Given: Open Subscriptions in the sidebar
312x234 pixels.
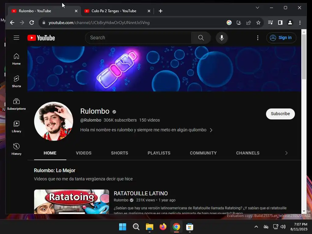Looking at the screenshot, I should point(16,104).
